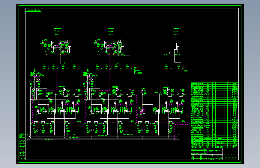Select the rotated drawing number box at top-left corner
This screenshot has height=168, width=260.
tap(33, 10)
